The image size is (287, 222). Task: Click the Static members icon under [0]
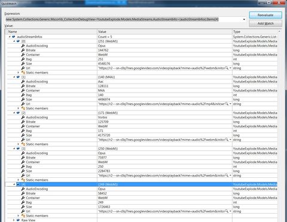tap(23, 73)
